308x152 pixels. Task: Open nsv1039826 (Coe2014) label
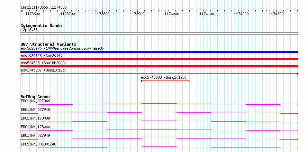point(42,56)
